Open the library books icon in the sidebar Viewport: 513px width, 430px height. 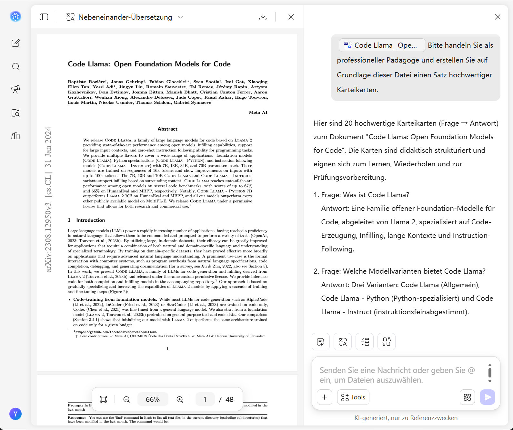point(15,136)
